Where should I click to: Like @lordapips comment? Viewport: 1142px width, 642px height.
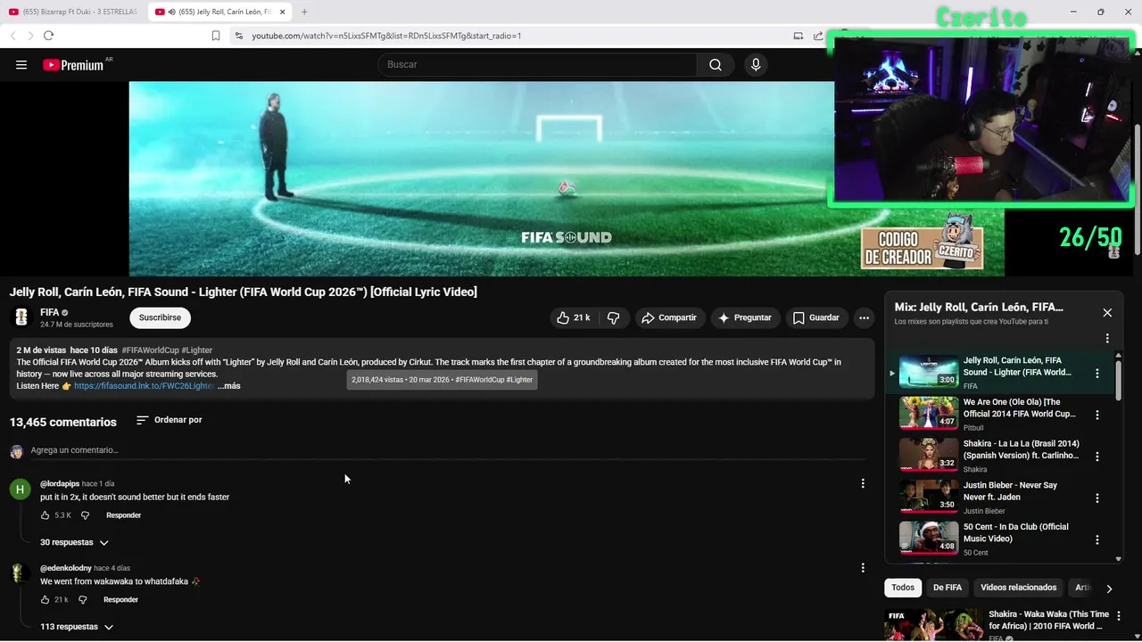tap(45, 515)
